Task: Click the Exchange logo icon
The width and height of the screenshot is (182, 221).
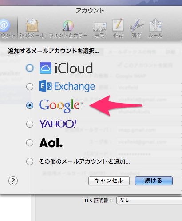Action: (46, 86)
